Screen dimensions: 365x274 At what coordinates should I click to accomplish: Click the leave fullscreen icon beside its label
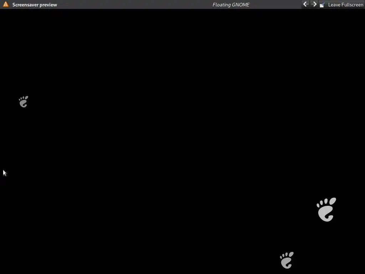click(x=322, y=5)
